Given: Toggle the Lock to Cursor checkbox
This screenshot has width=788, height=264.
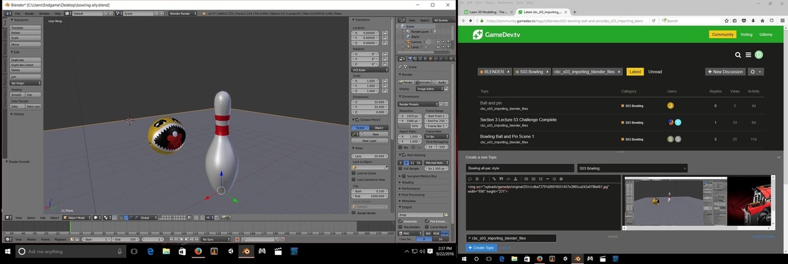Looking at the screenshot, I should pos(354,173).
